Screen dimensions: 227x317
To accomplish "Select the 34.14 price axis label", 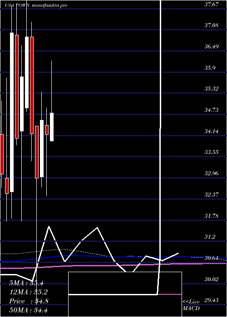I will [212, 131].
